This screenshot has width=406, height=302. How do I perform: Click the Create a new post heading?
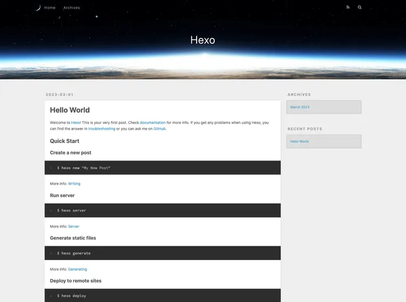click(70, 153)
